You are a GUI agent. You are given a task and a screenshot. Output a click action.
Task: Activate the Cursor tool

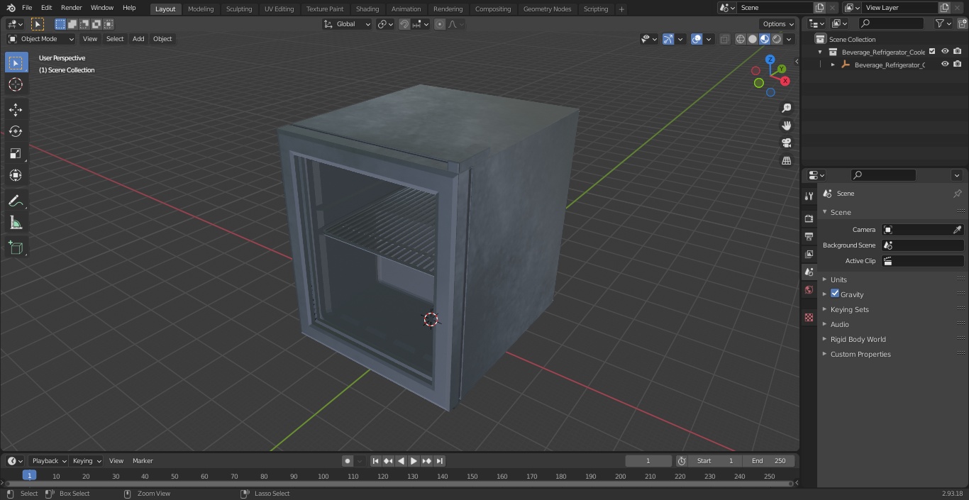[16, 85]
